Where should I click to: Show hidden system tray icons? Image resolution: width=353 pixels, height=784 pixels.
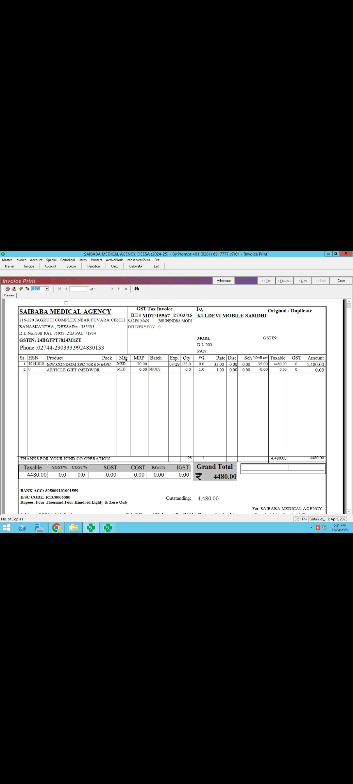tap(311, 528)
